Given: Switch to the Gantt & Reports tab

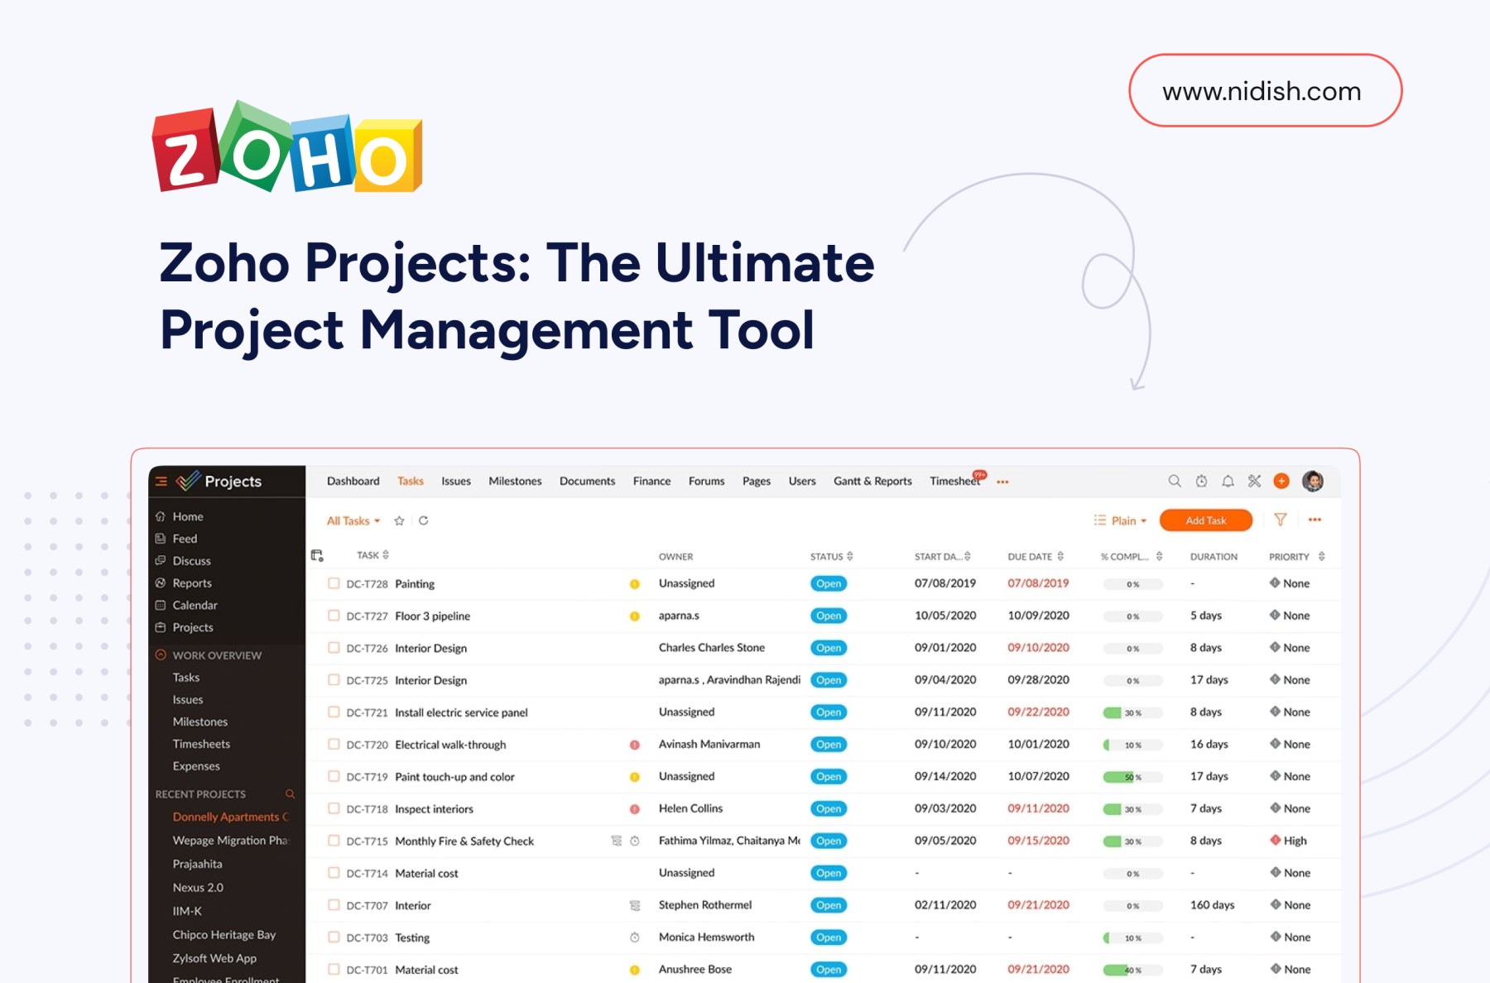Looking at the screenshot, I should pos(872,481).
